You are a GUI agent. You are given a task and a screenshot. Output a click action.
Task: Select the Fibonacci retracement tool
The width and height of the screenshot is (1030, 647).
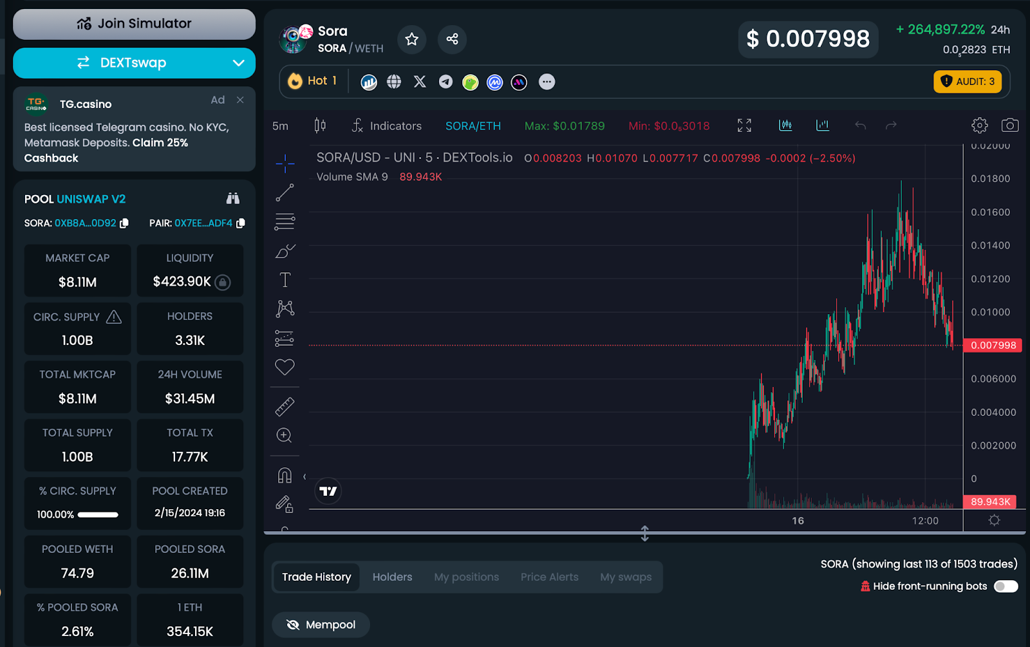tap(285, 221)
